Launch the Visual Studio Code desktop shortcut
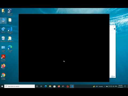The image size is (128, 96). (10, 30)
